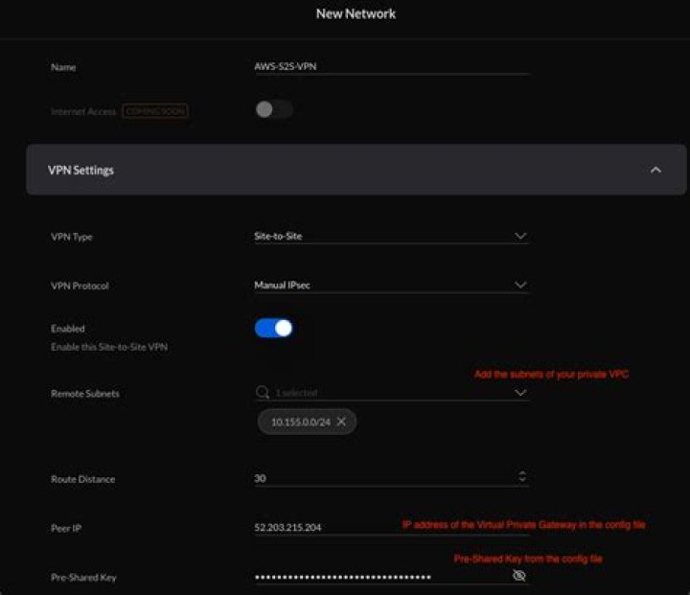Open the VPN Protocol dropdown
The height and width of the screenshot is (595, 690).
pyautogui.click(x=520, y=286)
